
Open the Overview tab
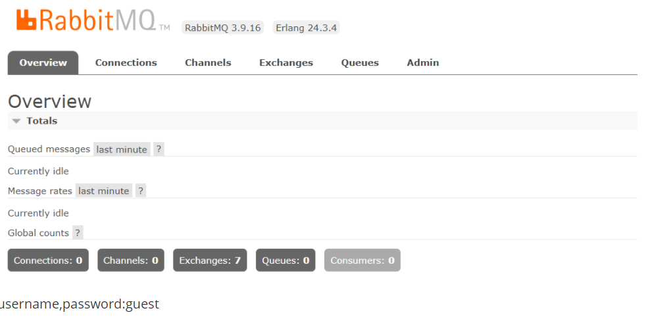click(43, 62)
